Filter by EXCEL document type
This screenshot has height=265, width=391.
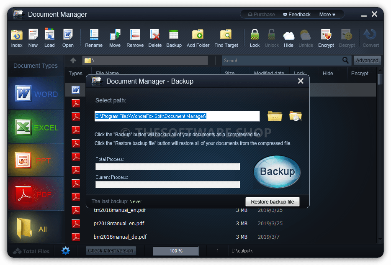pyautogui.click(x=36, y=127)
